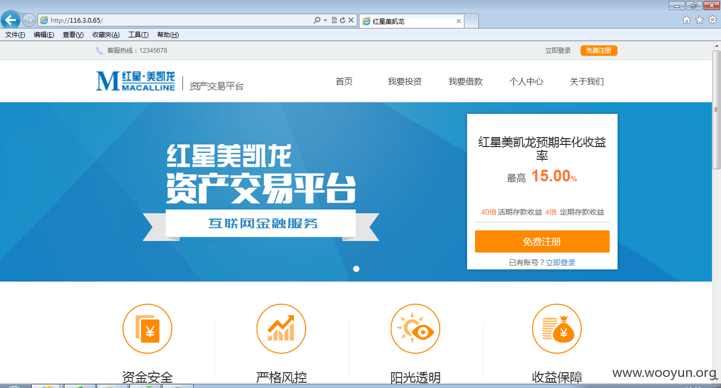This screenshot has width=721, height=388.
Task: Click 40倍 活期存款收益 text
Action: (511, 212)
